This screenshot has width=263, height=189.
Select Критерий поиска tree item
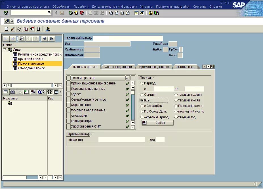[31, 59]
